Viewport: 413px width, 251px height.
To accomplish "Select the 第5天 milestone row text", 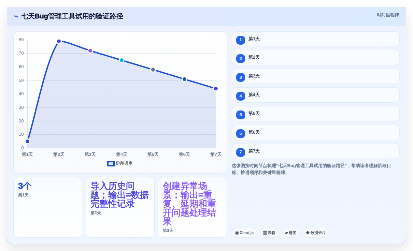I will click(254, 114).
